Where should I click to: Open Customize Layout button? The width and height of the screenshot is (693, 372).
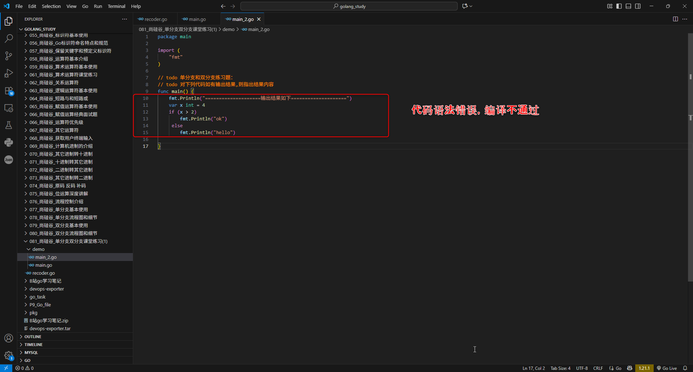tap(610, 6)
